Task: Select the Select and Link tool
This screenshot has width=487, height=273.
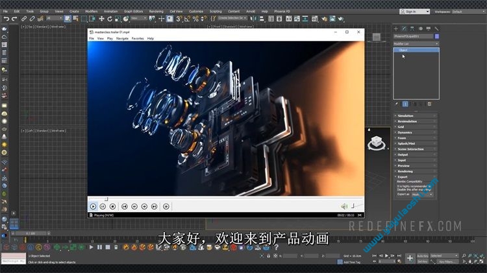Action: (x=24, y=19)
